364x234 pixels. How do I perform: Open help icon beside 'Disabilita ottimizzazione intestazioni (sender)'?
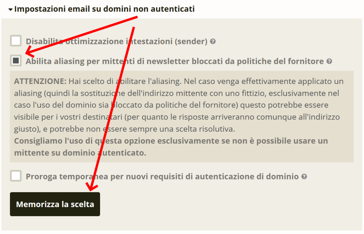213,41
